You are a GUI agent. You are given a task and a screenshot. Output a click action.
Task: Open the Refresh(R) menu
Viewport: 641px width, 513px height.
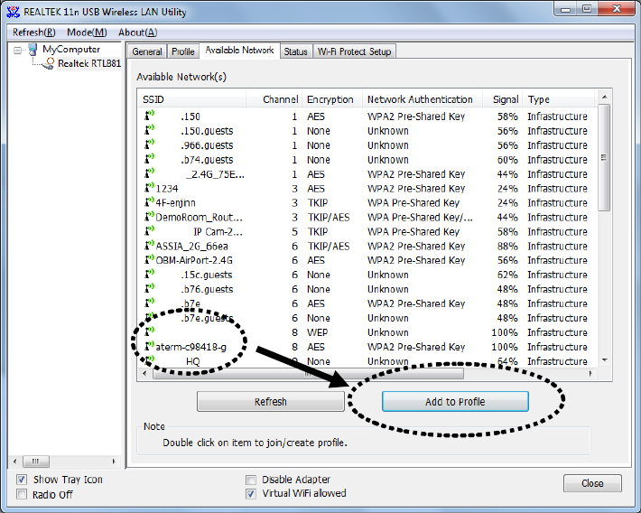pyautogui.click(x=34, y=33)
